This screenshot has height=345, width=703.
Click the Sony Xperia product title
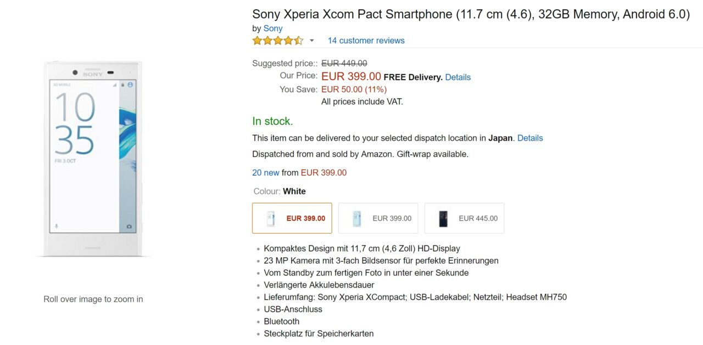click(471, 15)
